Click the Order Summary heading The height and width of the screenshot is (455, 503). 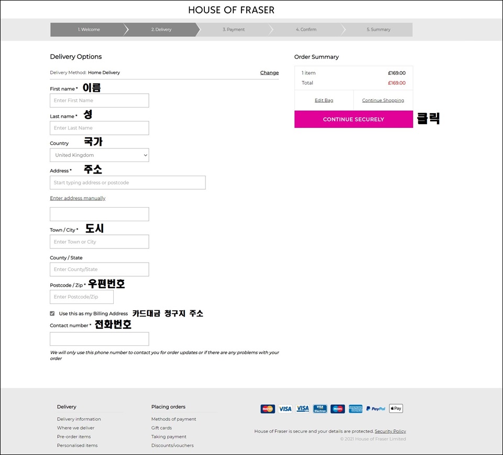316,57
